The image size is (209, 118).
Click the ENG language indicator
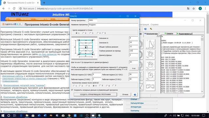tap(187, 115)
